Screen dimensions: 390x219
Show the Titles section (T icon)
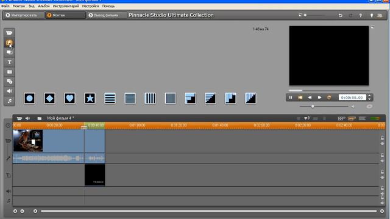9,62
